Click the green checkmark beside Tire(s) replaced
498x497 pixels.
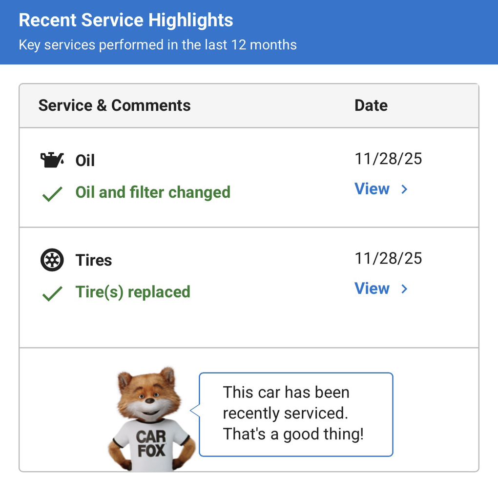(x=52, y=293)
